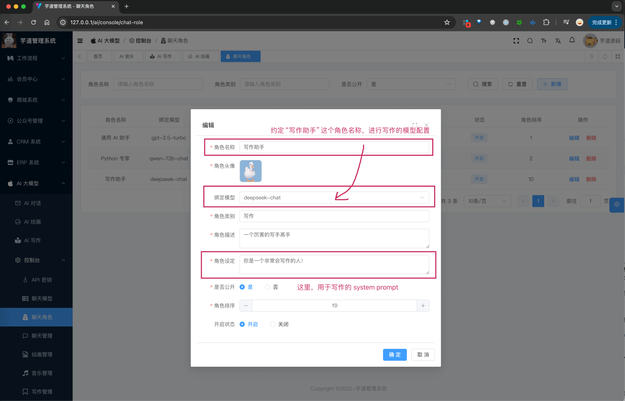Open 聊天模型 in the sidebar
The width and height of the screenshot is (625, 401).
tap(42, 299)
